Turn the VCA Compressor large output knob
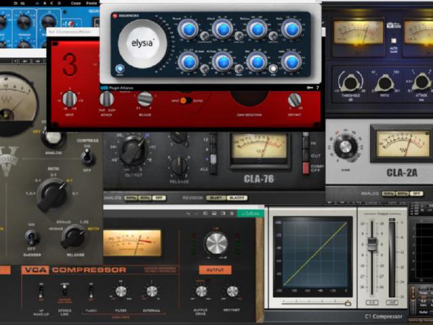 coord(216,243)
